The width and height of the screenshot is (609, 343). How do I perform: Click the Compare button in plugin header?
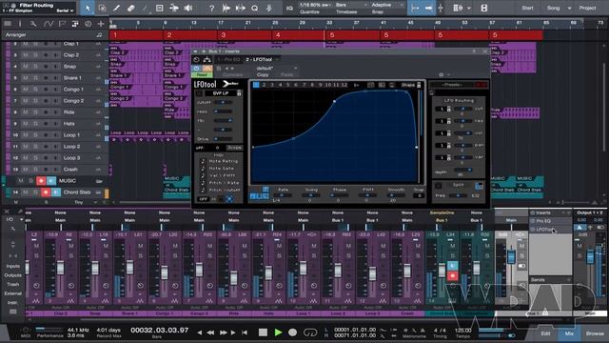tap(232, 74)
